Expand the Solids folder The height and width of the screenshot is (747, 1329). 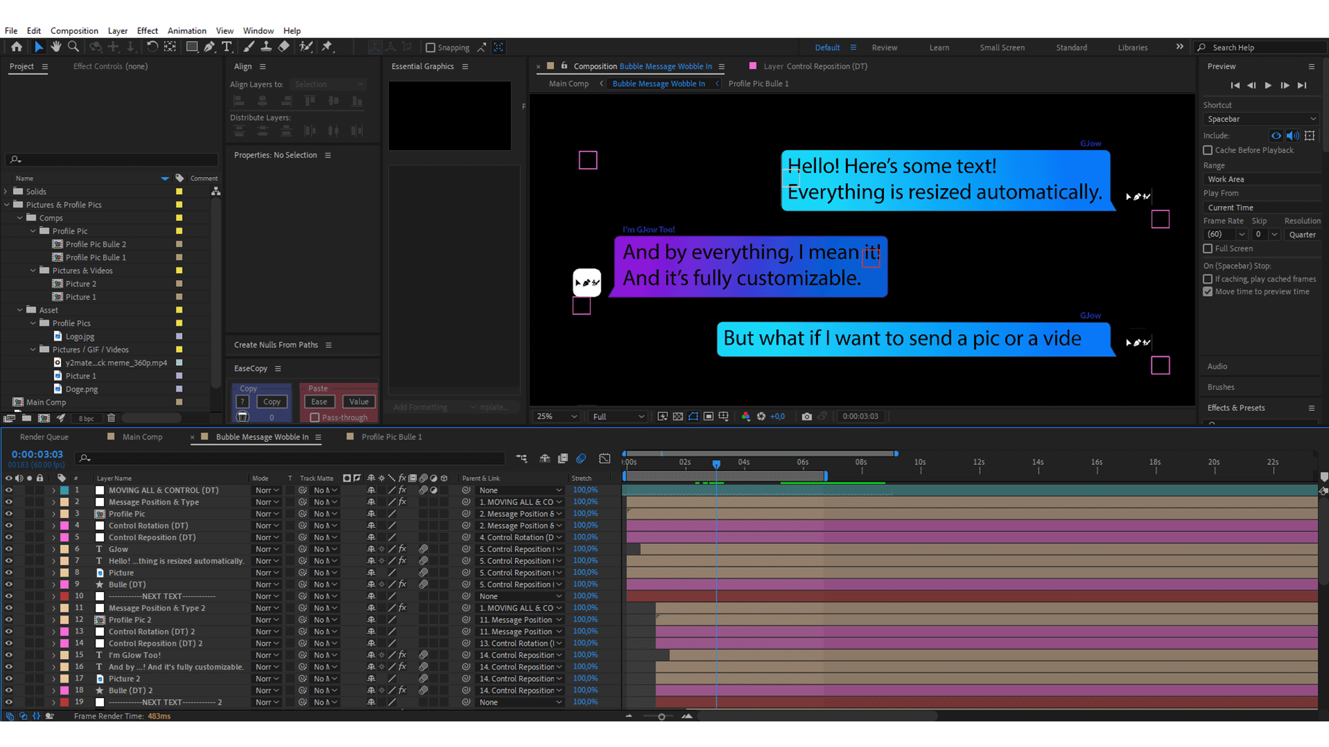point(6,192)
